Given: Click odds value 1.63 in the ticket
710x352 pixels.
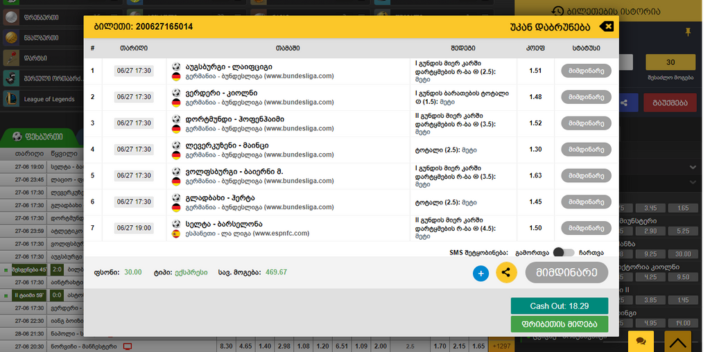Looking at the screenshot, I should 535,175.
